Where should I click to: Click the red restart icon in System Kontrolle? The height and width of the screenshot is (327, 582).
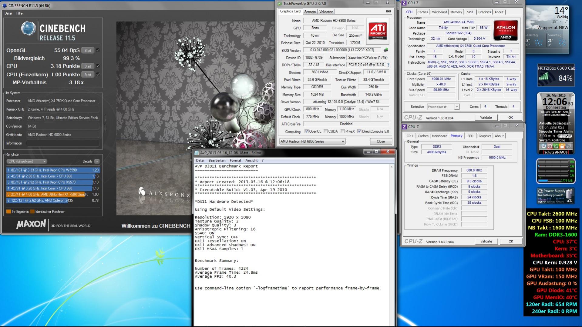pyautogui.click(x=550, y=146)
